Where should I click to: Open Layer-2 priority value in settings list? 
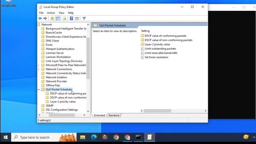(157, 44)
